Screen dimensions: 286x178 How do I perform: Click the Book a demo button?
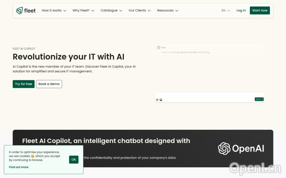click(x=49, y=84)
